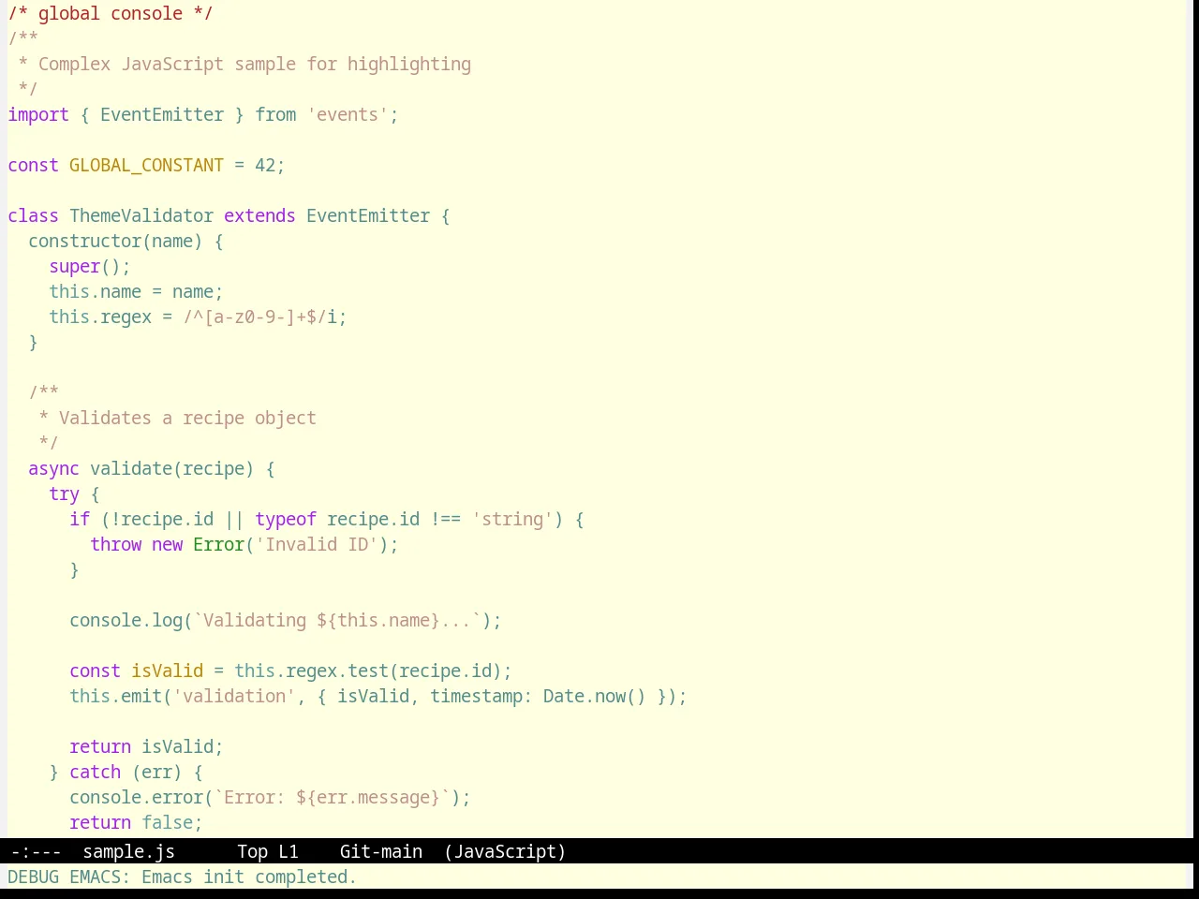The height and width of the screenshot is (899, 1199).
Task: Click the '/* global console */' comment
Action: point(111,13)
